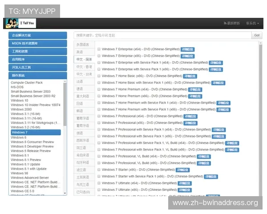
Task: Click the I Tell You logo image
Action: [x=21, y=23]
